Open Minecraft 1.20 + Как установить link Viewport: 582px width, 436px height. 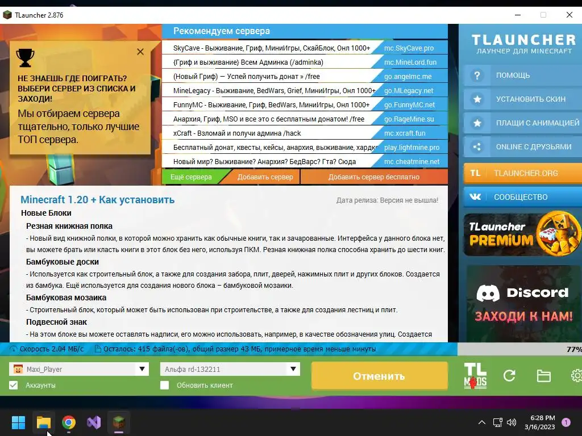pos(97,199)
